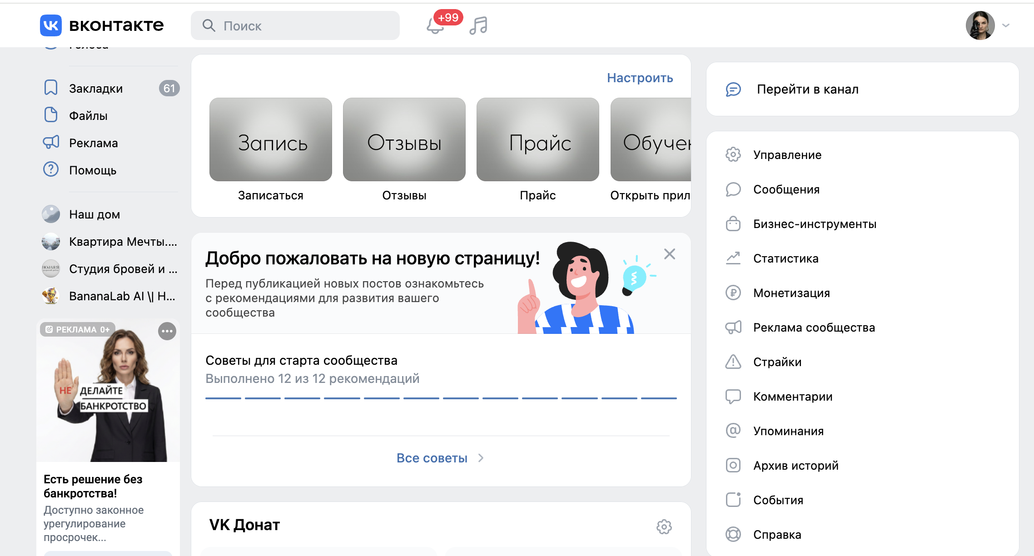
Task: Open the Запись menu tile
Action: tap(271, 139)
